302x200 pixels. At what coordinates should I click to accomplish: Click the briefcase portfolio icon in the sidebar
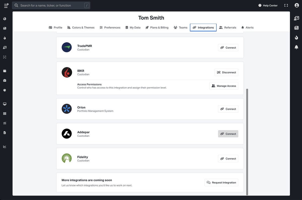(x=4, y=80)
